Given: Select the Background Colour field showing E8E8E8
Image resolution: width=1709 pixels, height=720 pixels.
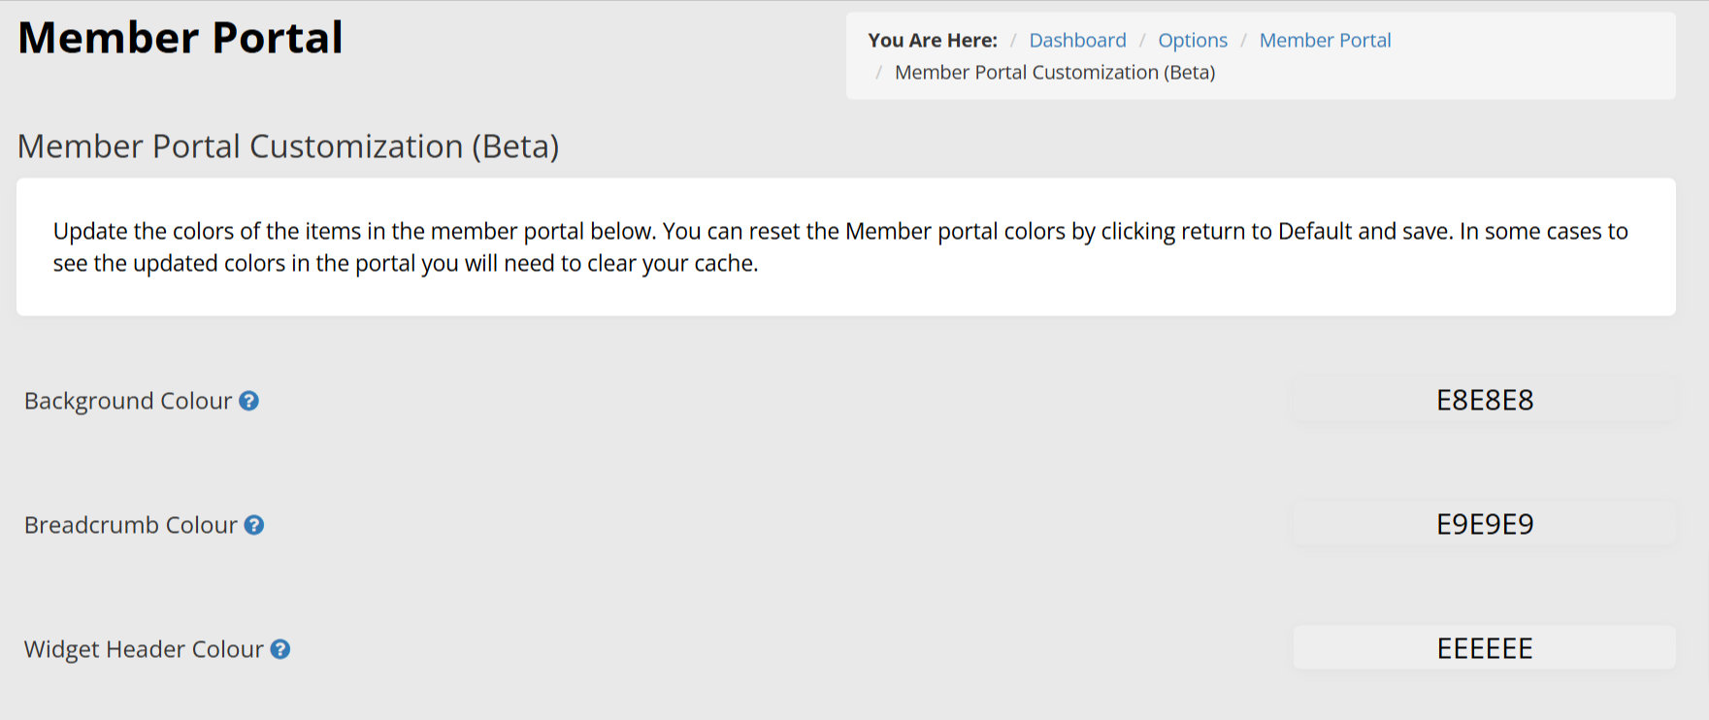Looking at the screenshot, I should click(1484, 400).
